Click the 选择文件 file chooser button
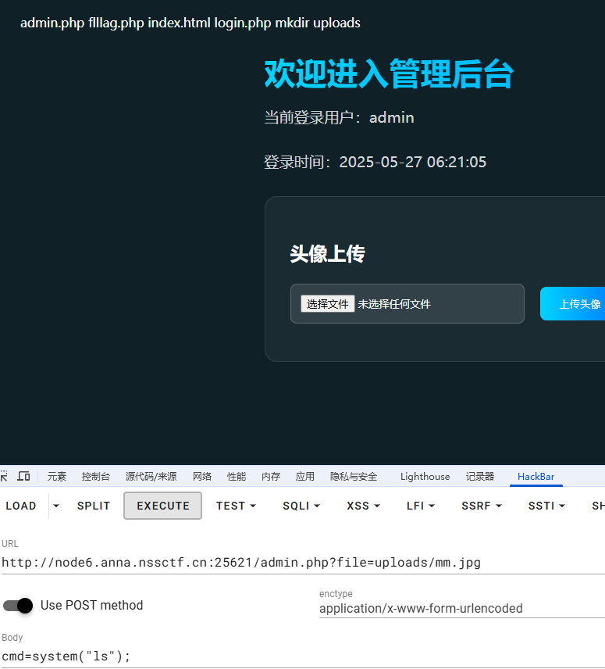The width and height of the screenshot is (605, 669). 327,304
